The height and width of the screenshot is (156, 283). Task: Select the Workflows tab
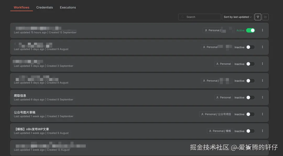pos(21,7)
